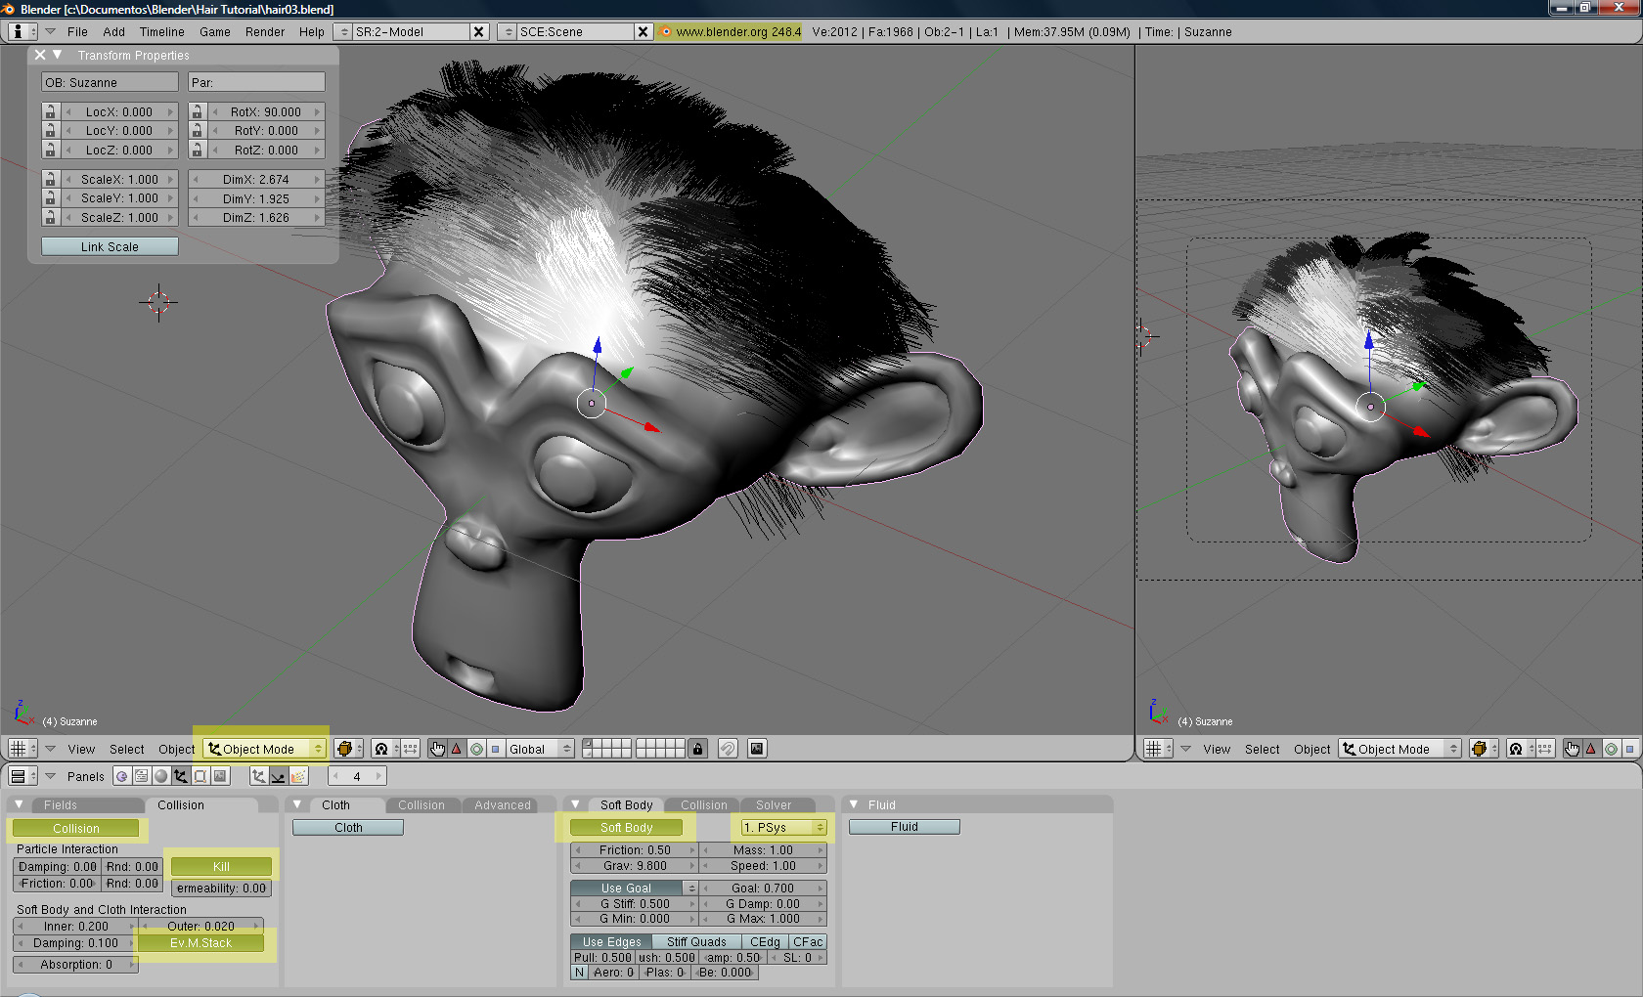
Task: Open the SR:2-Model screen selector
Action: point(343,32)
